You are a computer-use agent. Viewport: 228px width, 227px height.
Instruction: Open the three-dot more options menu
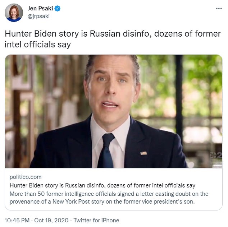coord(219,8)
